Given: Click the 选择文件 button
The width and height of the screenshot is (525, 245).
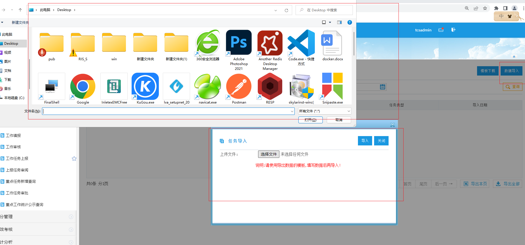Looking at the screenshot, I should coord(269,154).
